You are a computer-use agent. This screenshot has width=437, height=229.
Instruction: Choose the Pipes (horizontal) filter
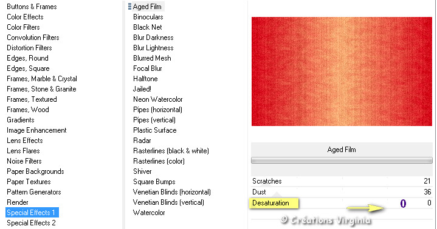[157, 110]
